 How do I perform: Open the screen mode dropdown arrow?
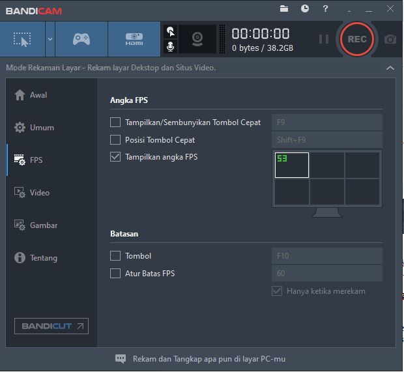pos(50,39)
